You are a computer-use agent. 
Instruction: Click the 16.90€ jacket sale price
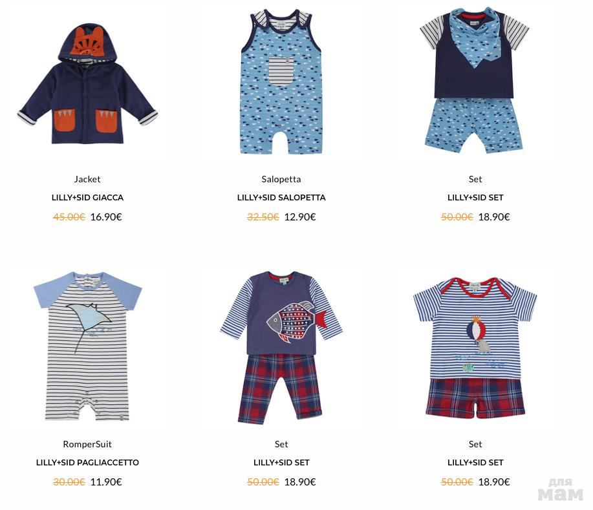(x=106, y=217)
